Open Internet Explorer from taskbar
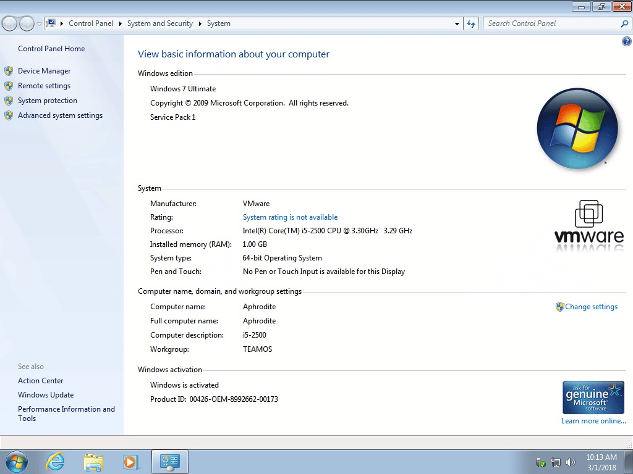The image size is (633, 474). 56,461
